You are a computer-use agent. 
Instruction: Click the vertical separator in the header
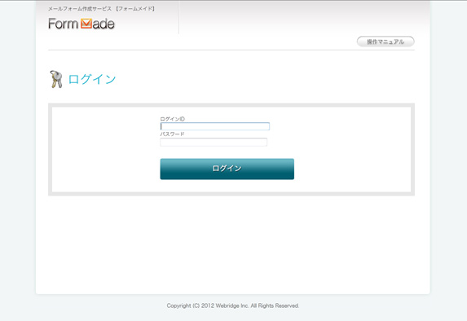(178, 17)
